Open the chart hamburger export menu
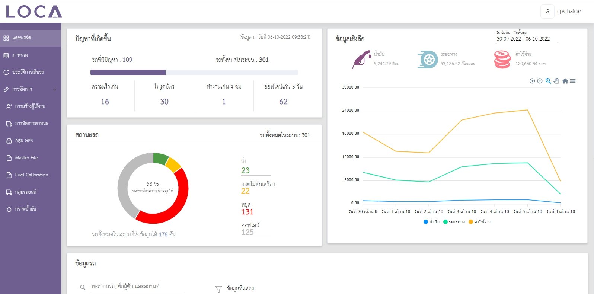The image size is (594, 294). point(573,81)
